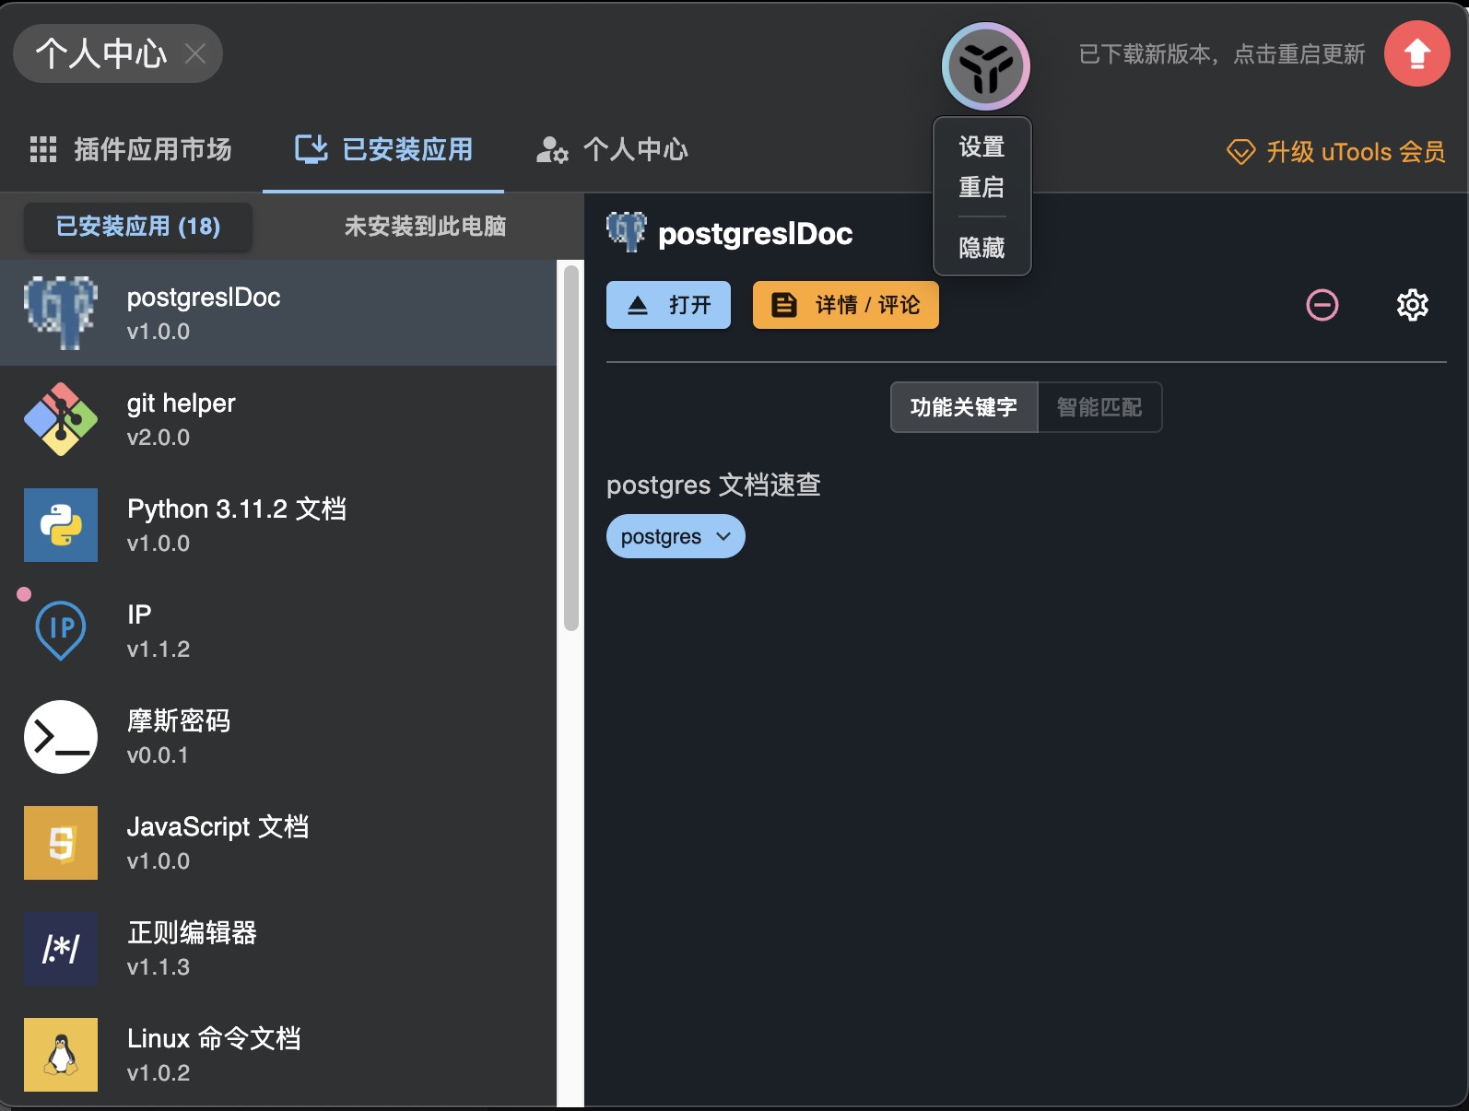Select the 未安装到此电脑 sub-tab
This screenshot has width=1469, height=1111.
425,227
